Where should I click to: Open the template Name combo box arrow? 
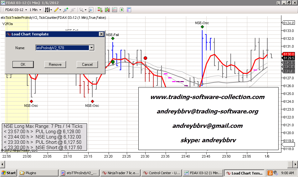point(91,48)
